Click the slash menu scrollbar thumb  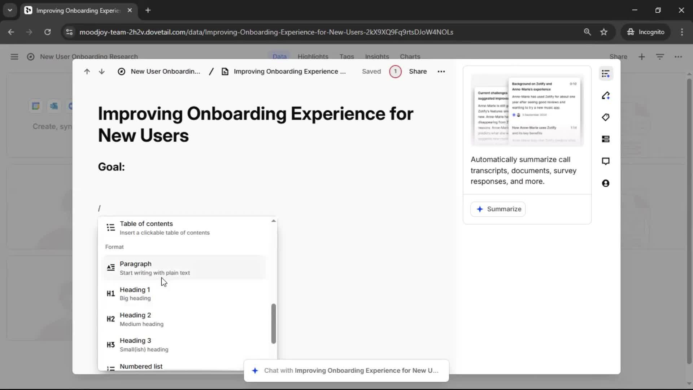click(274, 323)
